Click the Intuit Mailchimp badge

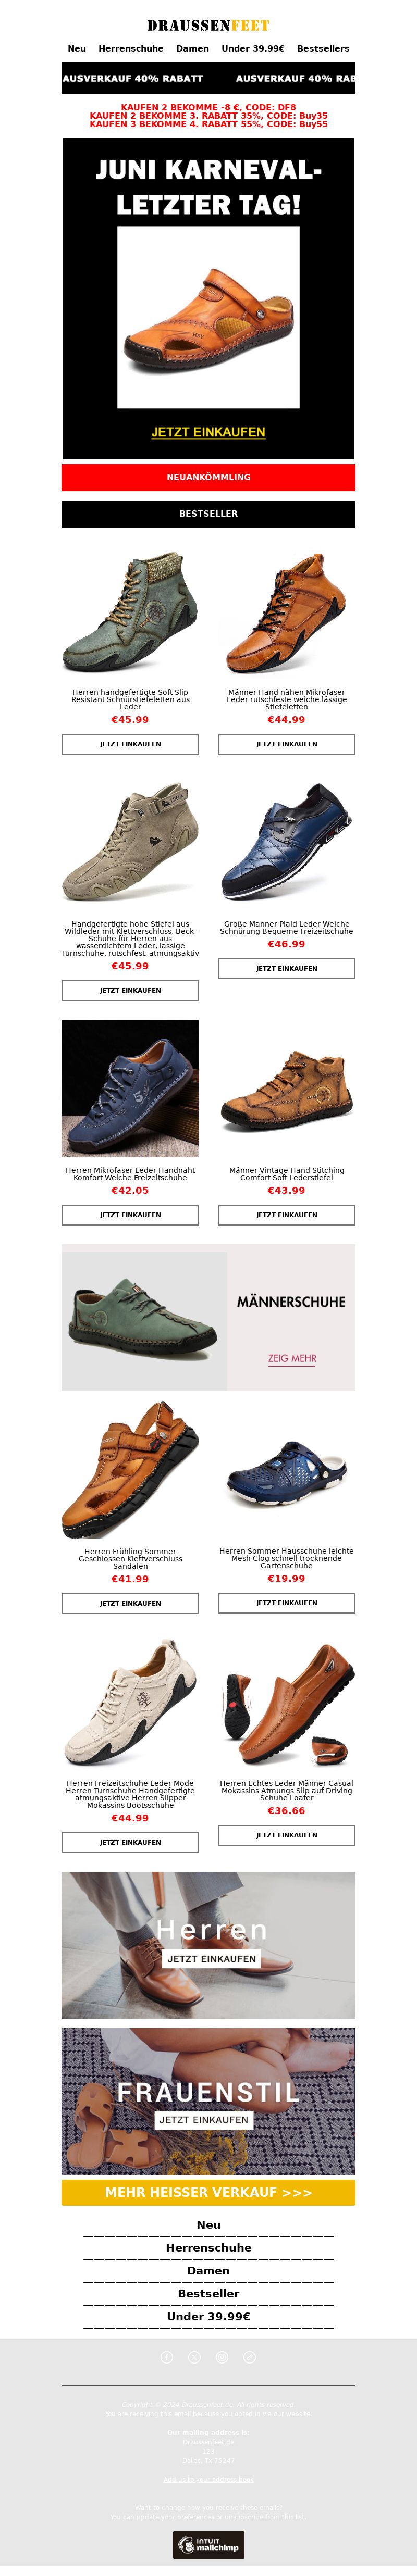pos(208,2544)
